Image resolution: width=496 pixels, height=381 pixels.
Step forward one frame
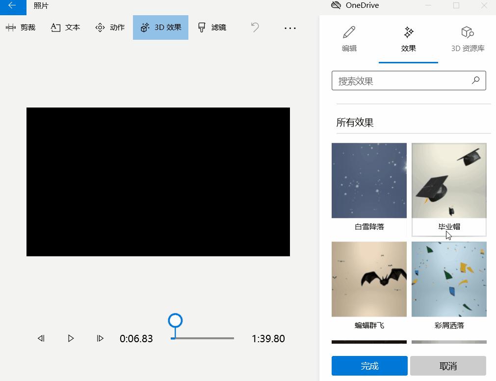pos(100,338)
